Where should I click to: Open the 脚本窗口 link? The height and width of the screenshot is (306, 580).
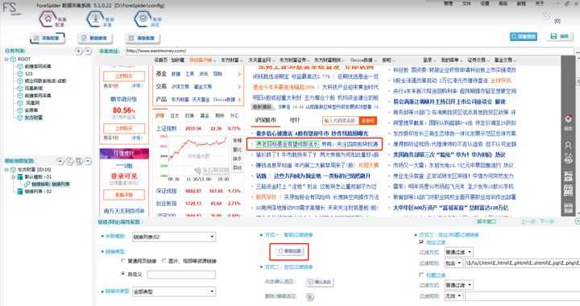pos(487,221)
